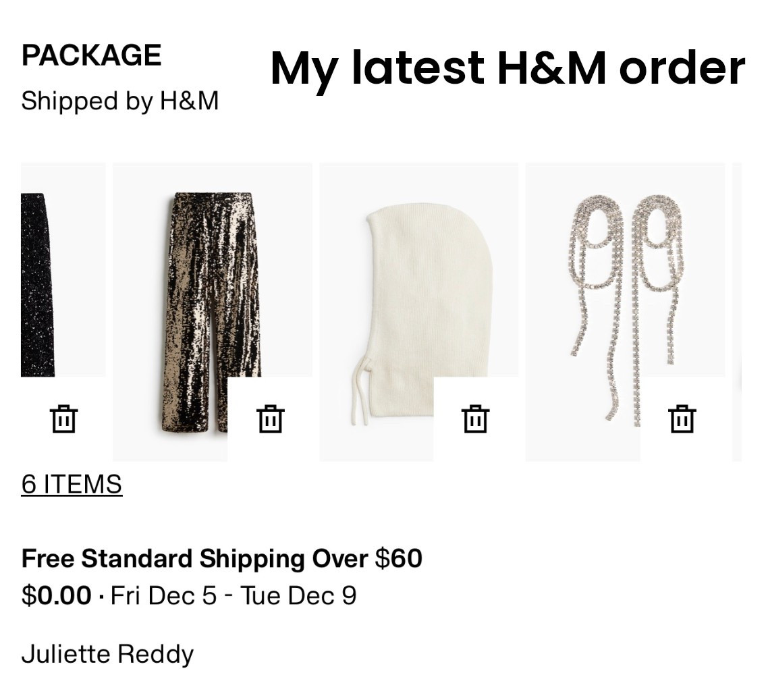Click the PACKAGE section heading
This screenshot has height=673, width=768.
click(92, 54)
